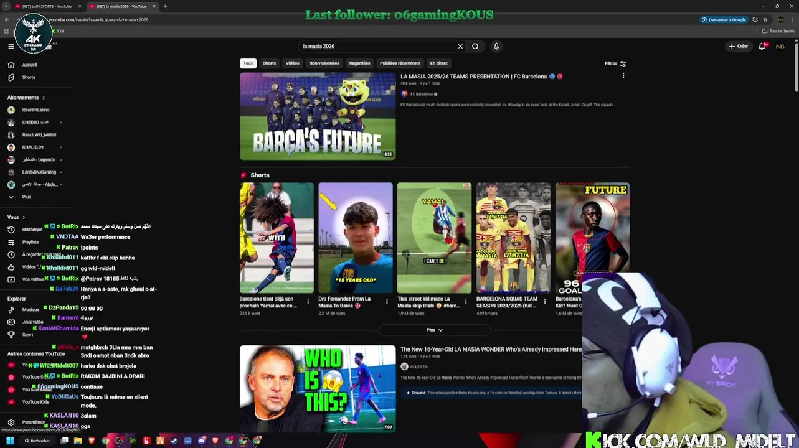Viewport: 799px width, 448px height.
Task: Open options menu for street kid trials short
Action: pyautogui.click(x=466, y=301)
